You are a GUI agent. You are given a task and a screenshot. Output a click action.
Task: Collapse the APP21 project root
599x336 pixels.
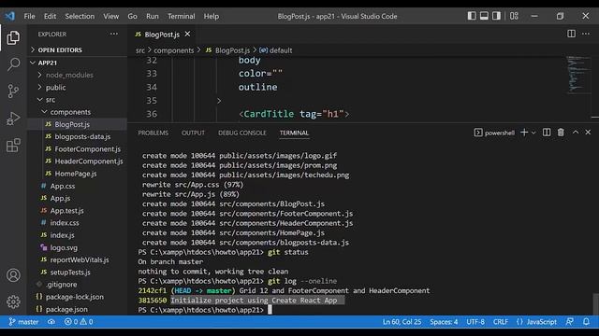point(78,63)
